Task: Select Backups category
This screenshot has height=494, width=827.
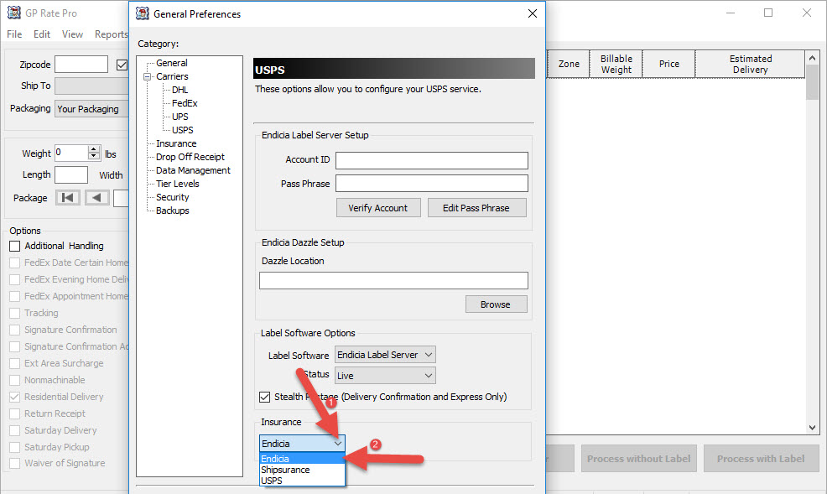Action: [173, 211]
